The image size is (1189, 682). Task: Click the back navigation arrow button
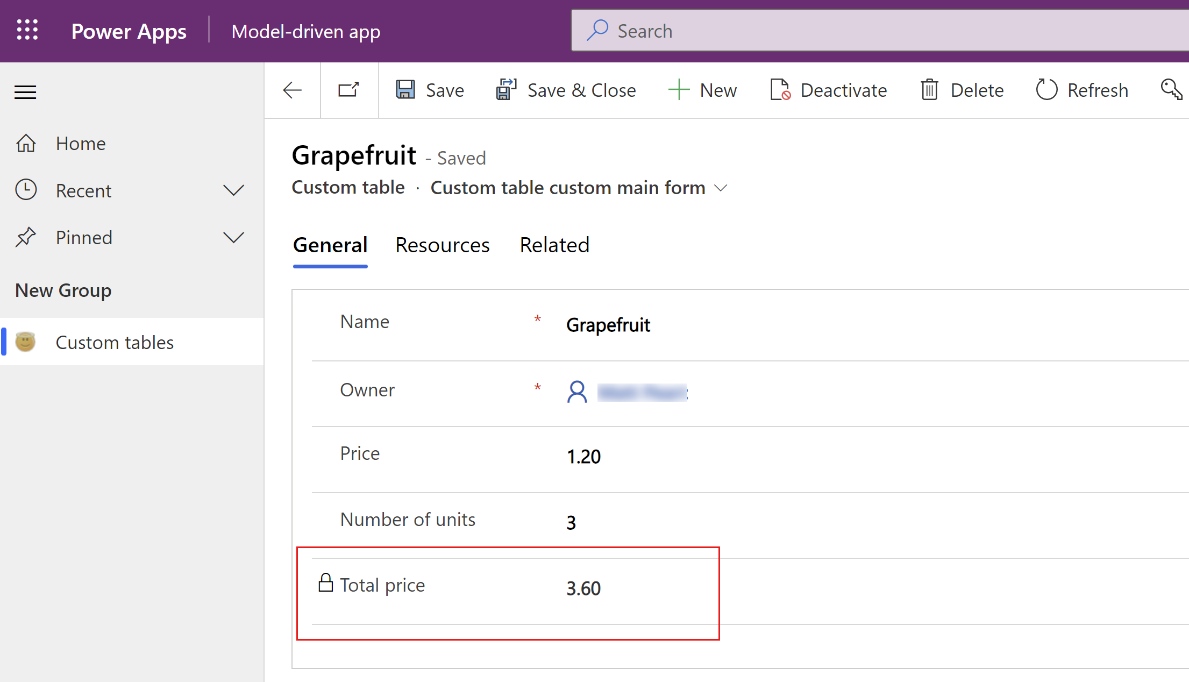pyautogui.click(x=293, y=90)
